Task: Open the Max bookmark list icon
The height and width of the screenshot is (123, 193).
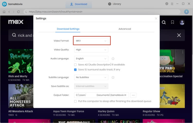Action: 172,22
